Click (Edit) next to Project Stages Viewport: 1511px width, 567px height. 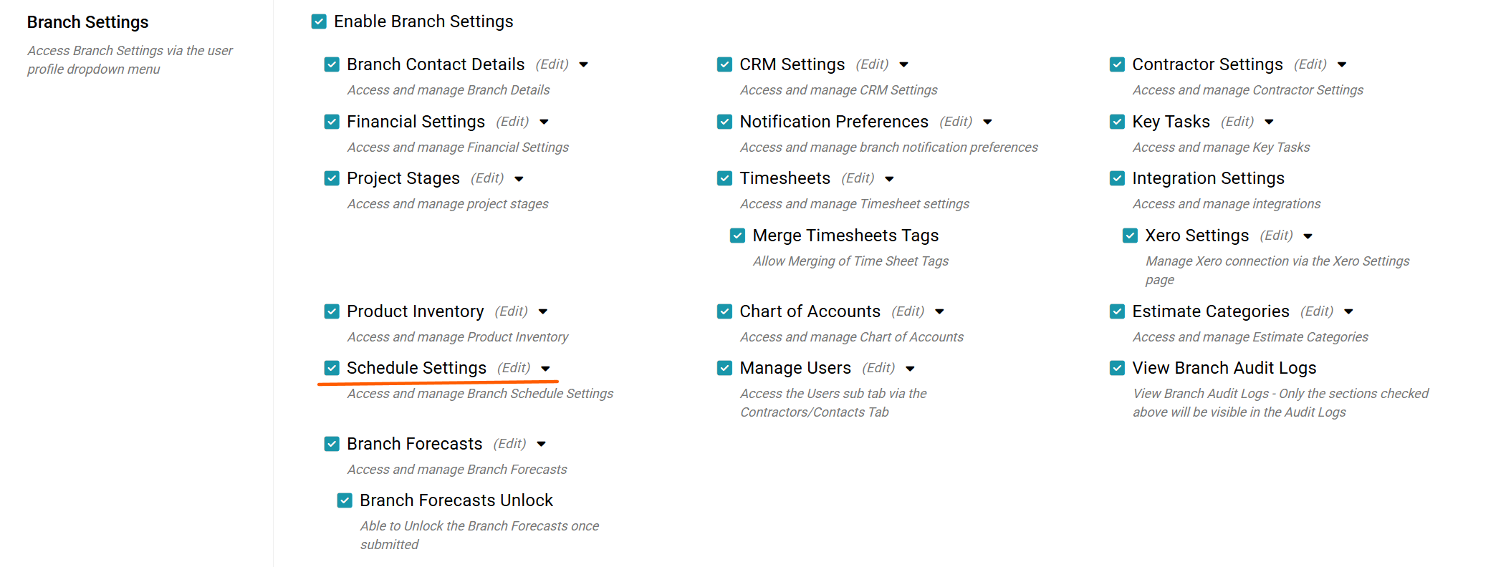click(x=487, y=178)
